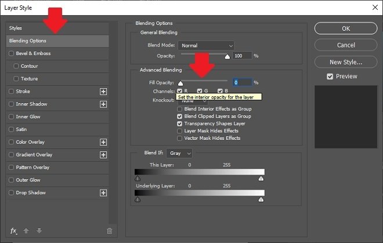
Task: Click Underlying Layer black point slider
Action: pyautogui.click(x=138, y=200)
